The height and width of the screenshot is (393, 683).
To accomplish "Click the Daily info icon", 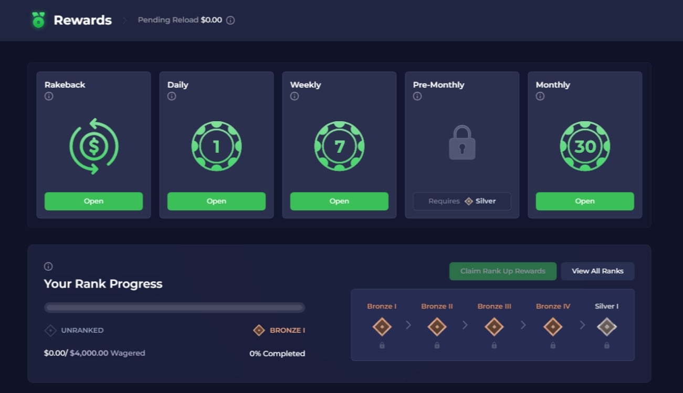I will coord(172,97).
